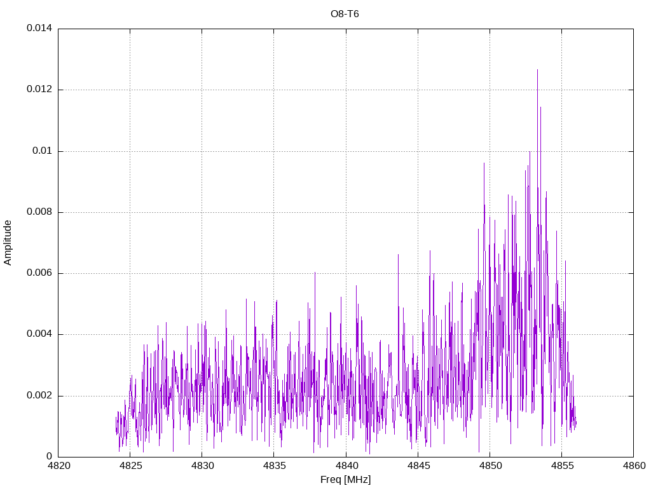Image resolution: width=651 pixels, height=488 pixels.
Task: Click y-axis tick label 0.01
Action: coord(43,151)
